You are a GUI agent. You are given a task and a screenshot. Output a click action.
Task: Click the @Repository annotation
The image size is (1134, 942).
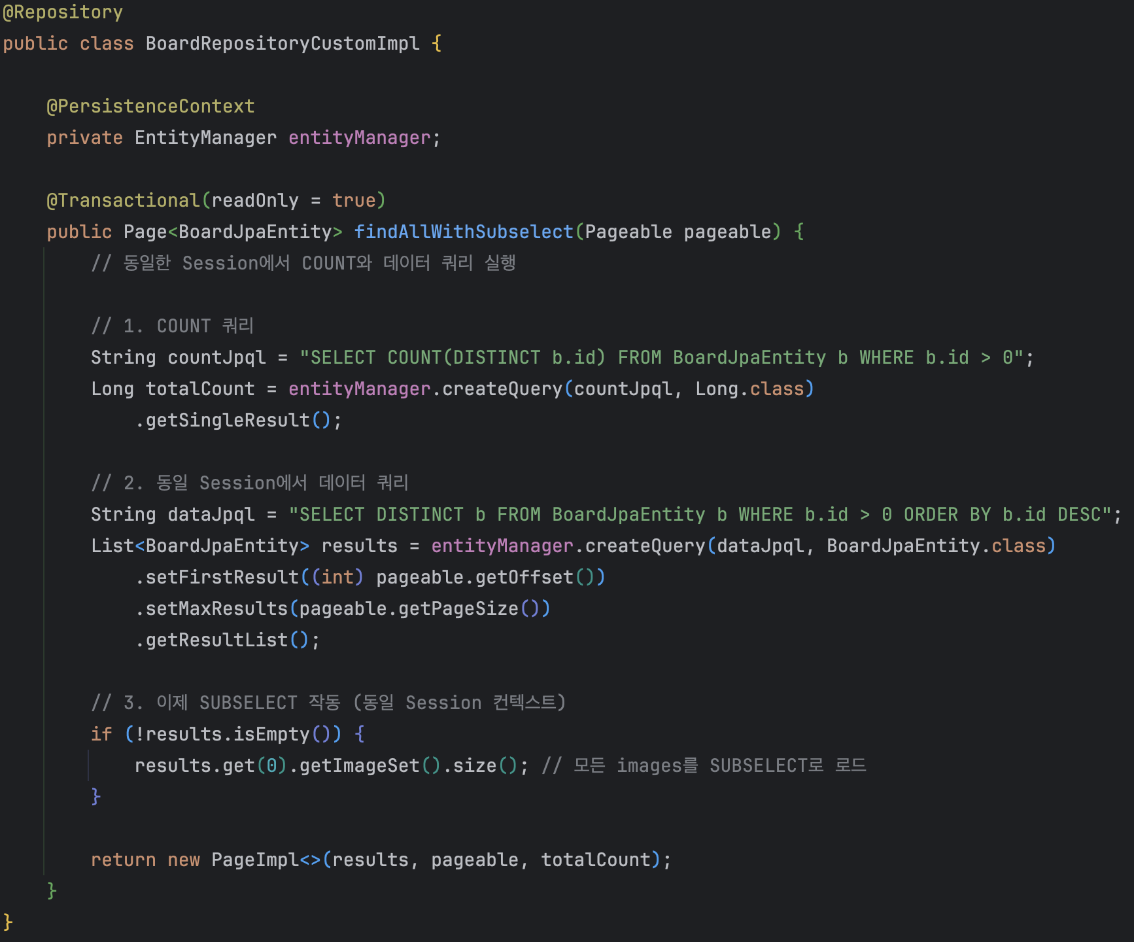[63, 12]
